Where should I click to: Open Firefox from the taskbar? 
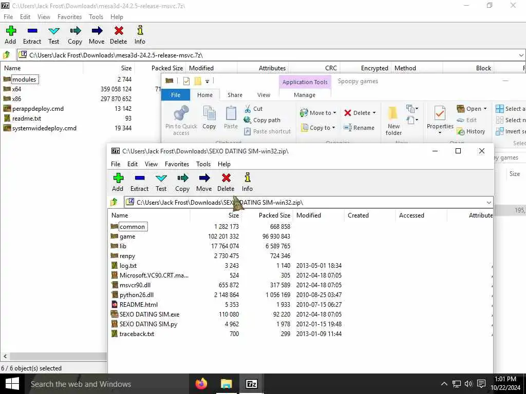click(201, 384)
